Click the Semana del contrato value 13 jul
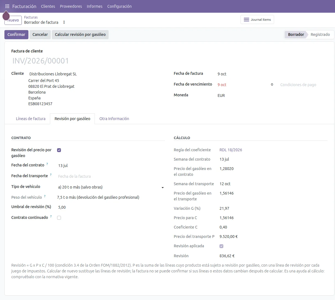 click(224, 159)
